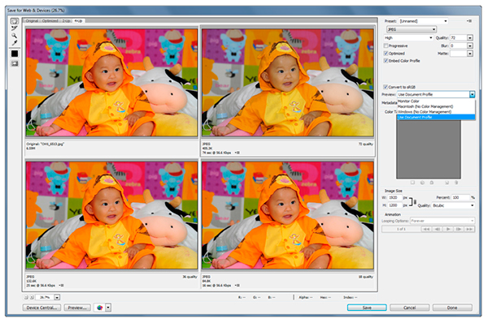The height and width of the screenshot is (323, 488).
Task: Choose Monitor Color from Preview list
Action: coord(436,101)
